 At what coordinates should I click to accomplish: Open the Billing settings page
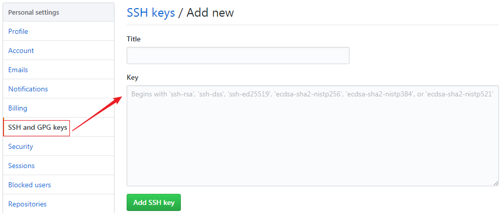(18, 108)
